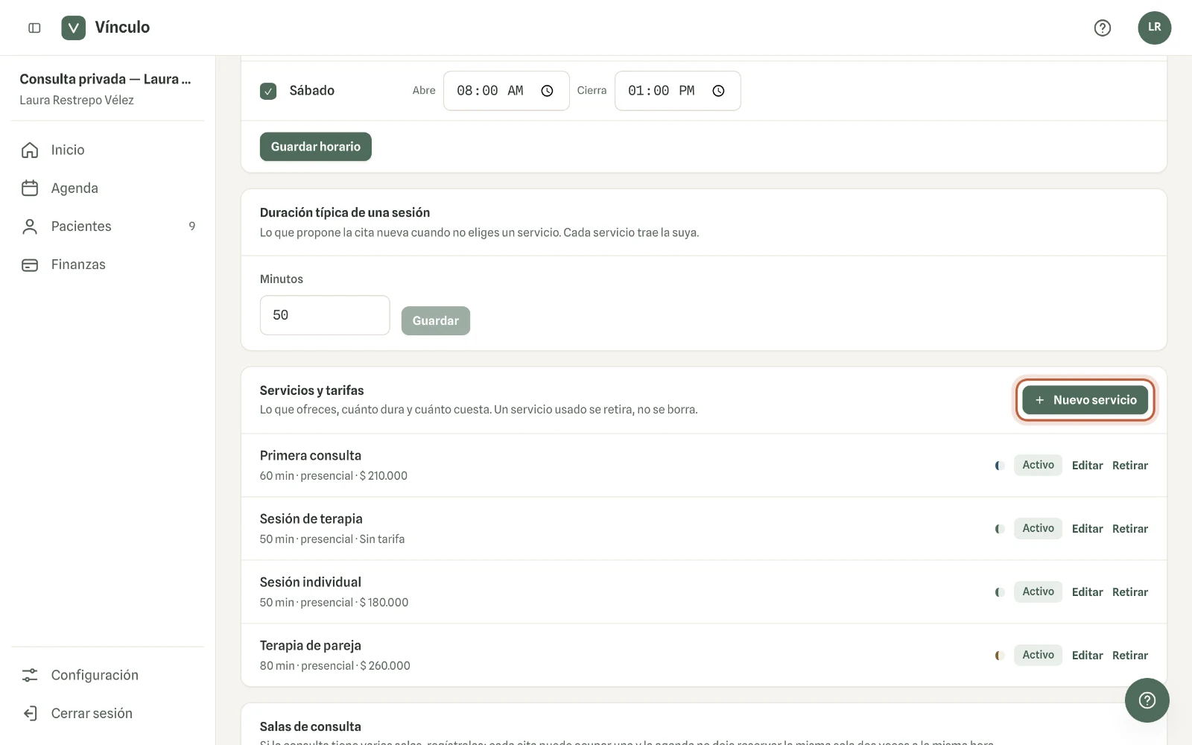This screenshot has height=745, width=1192.
Task: Edit the Sesión de terapia service
Action: coord(1087,529)
